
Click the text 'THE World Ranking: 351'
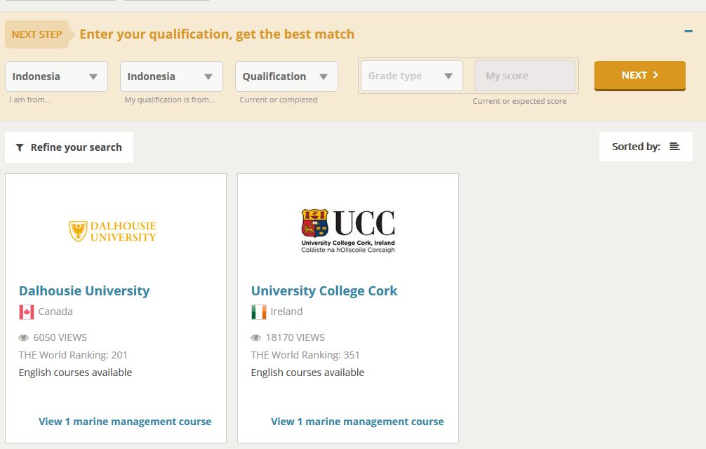pos(305,355)
